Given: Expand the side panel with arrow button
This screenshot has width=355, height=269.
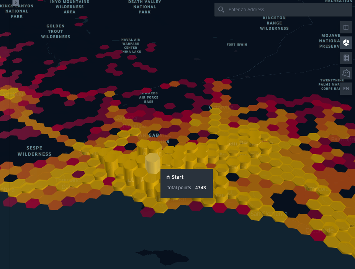Looking at the screenshot, I should point(16,3).
